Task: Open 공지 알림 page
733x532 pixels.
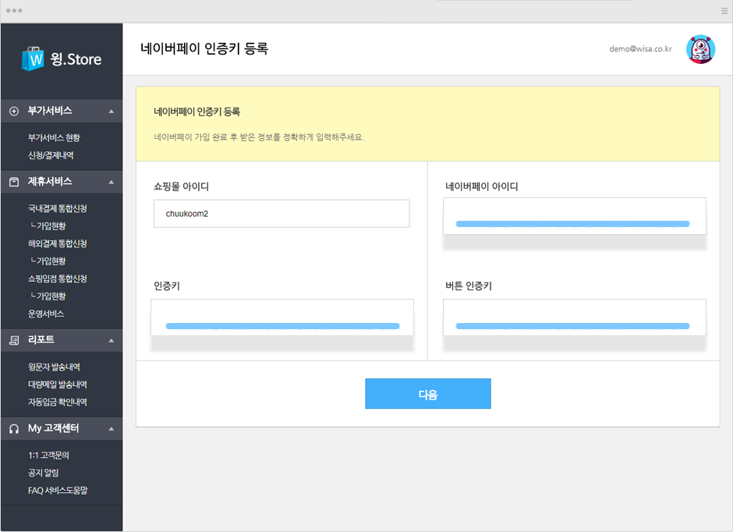Action: click(x=44, y=473)
